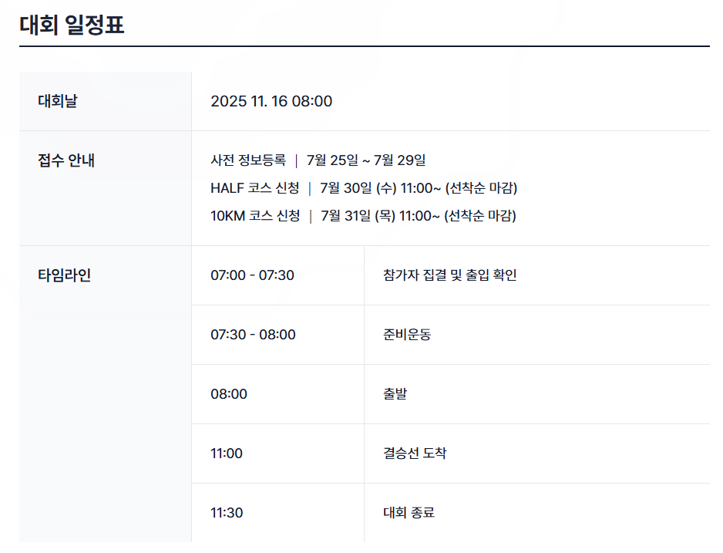Viewport: 723px width, 553px height.
Task: Click the 11:30 timeline time cell
Action: (227, 513)
